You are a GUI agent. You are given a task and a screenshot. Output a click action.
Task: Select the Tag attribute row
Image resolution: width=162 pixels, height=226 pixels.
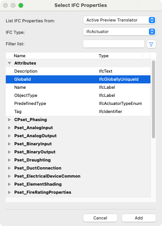coord(78,111)
